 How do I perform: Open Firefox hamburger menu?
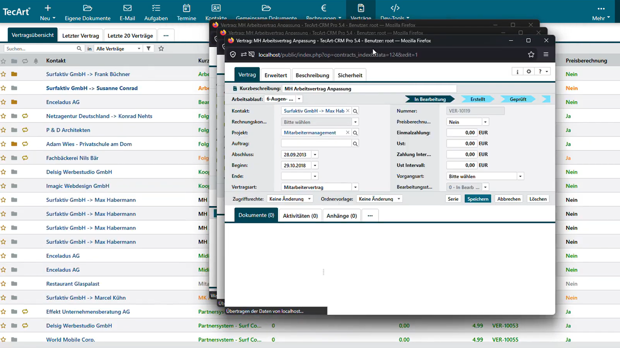tap(546, 55)
